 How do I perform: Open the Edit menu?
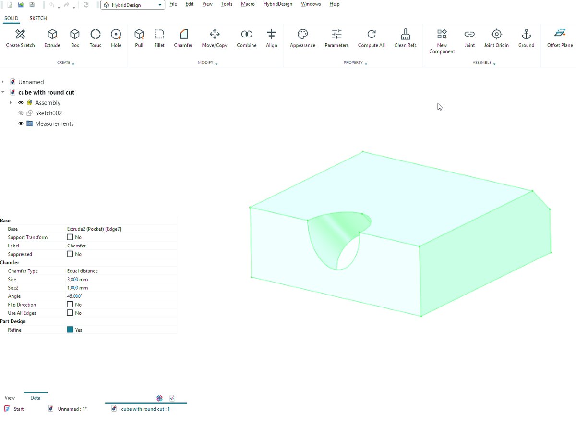190,4
